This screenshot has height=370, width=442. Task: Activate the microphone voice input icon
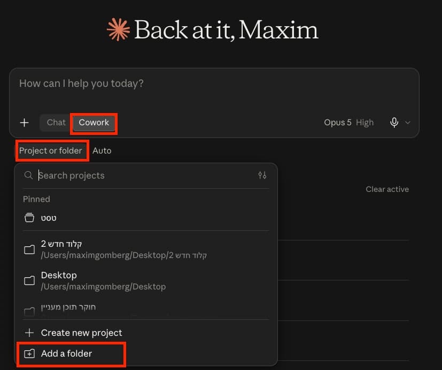(394, 123)
